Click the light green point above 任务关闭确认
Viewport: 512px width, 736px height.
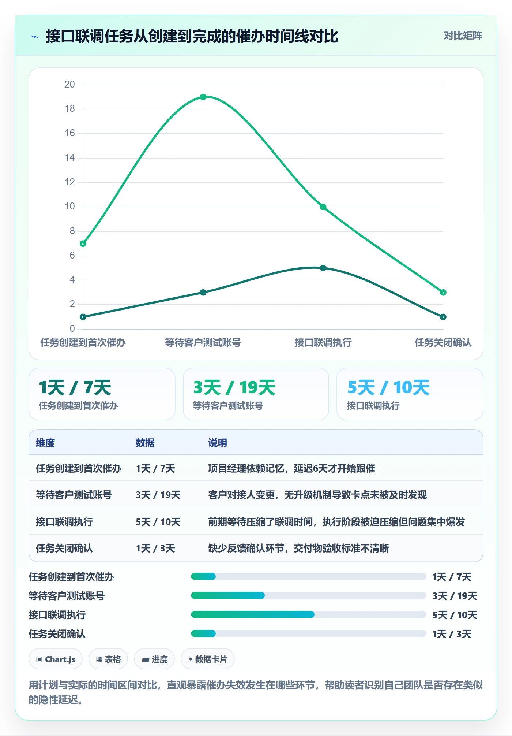coord(443,292)
